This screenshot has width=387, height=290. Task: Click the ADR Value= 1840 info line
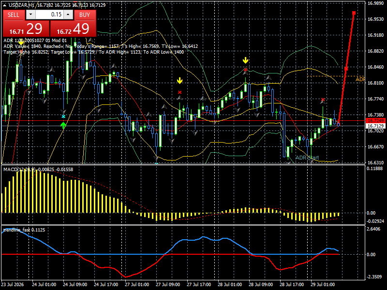coord(101,46)
